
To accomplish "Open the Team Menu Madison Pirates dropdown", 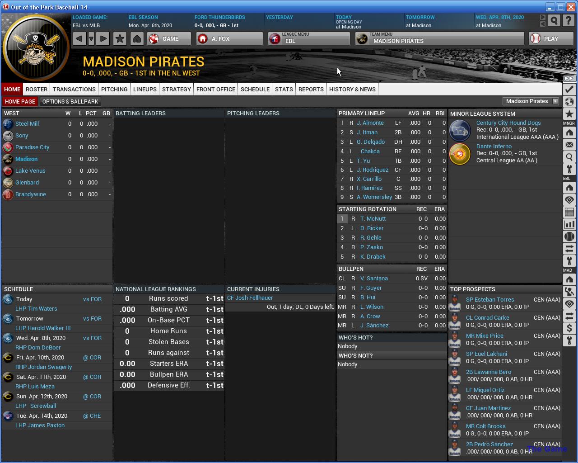I will 440,39.
